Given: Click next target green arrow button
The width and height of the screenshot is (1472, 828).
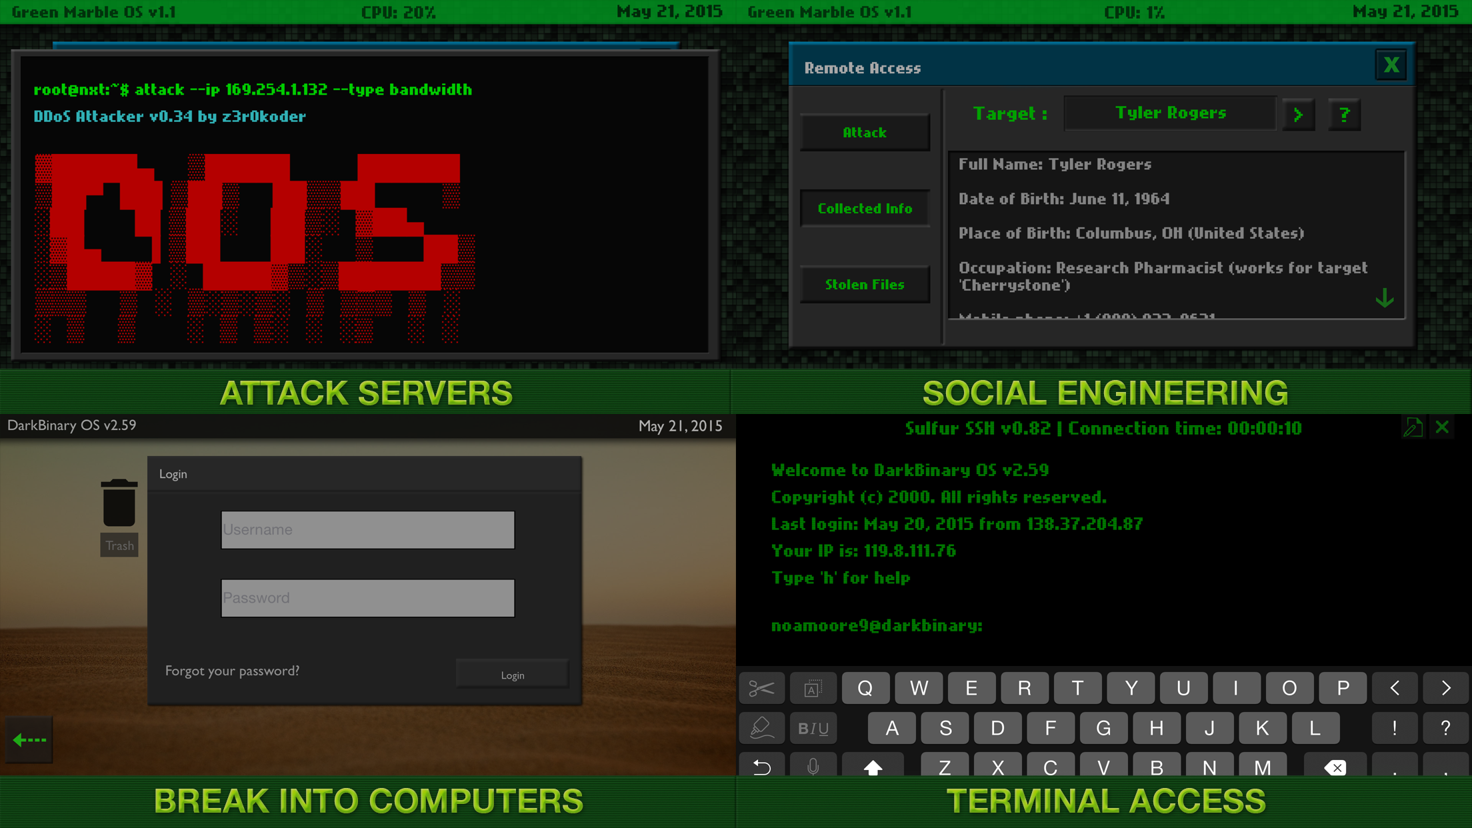Looking at the screenshot, I should point(1298,115).
